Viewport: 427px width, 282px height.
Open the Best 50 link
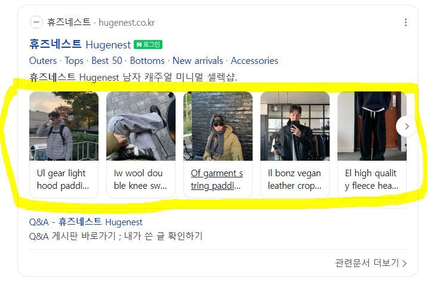point(107,60)
